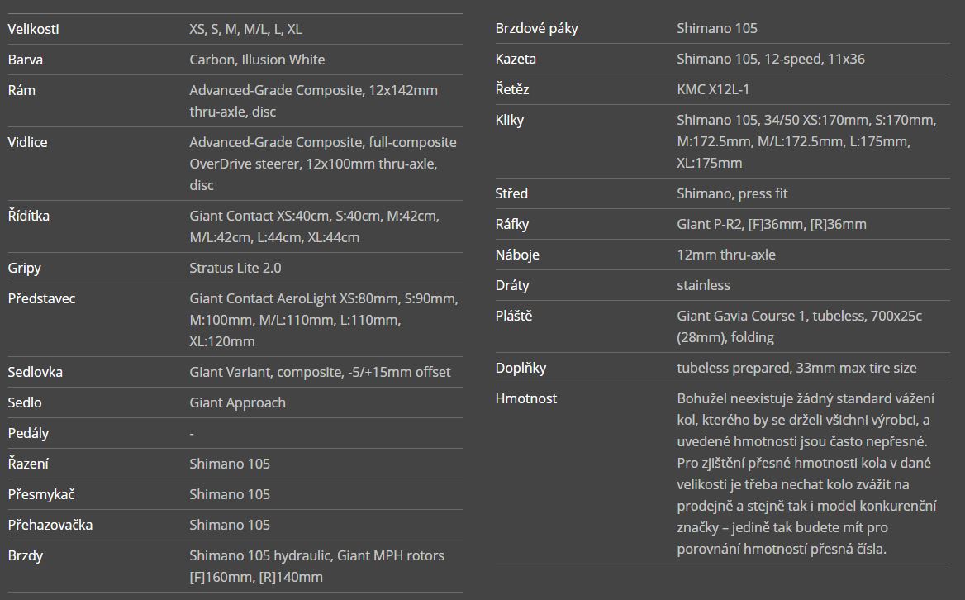Click the Řídítka label
Image resolution: width=965 pixels, height=600 pixels.
tap(29, 216)
